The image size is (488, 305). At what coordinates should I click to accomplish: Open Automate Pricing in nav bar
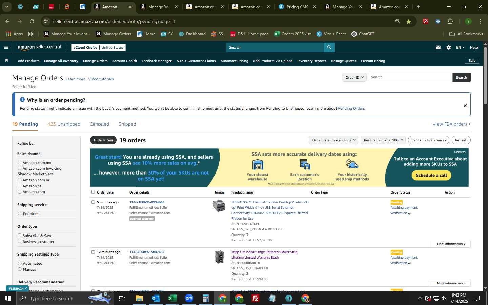(x=234, y=61)
